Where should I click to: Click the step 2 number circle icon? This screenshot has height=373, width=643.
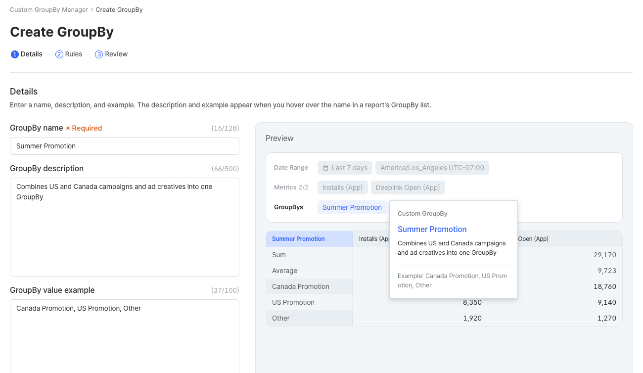pyautogui.click(x=59, y=54)
